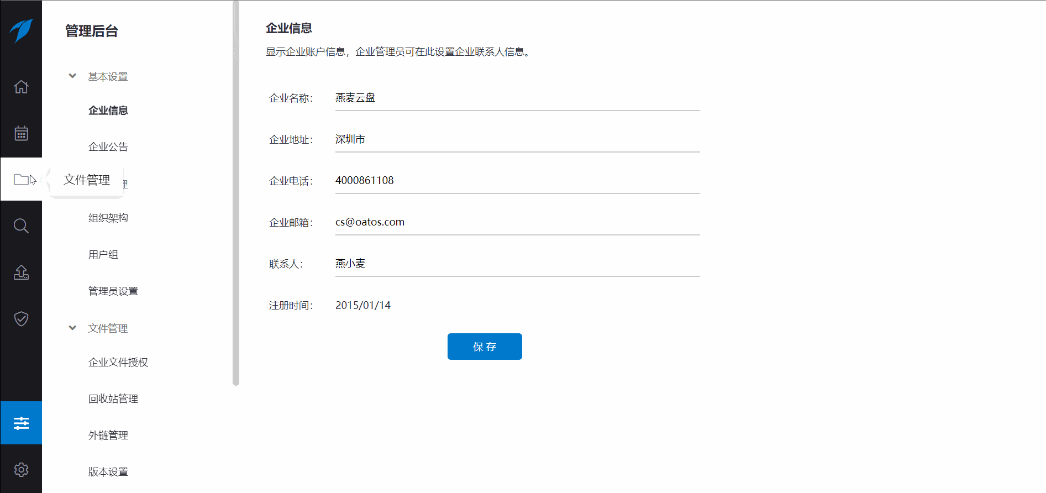The image size is (1046, 493).
Task: Click the side menu vertical scrollbar
Action: 236,193
